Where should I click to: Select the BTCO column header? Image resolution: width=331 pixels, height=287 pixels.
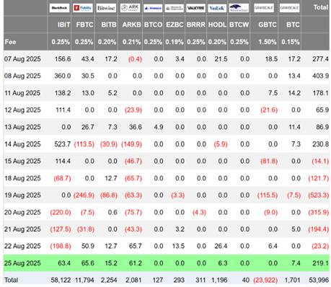click(153, 25)
